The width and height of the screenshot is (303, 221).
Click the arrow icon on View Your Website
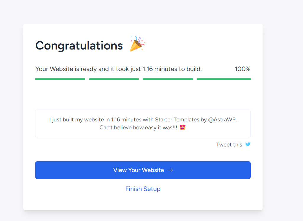tap(170, 170)
